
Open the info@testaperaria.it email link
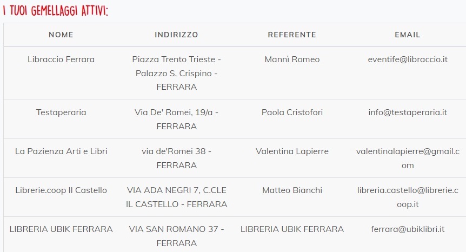point(408,112)
